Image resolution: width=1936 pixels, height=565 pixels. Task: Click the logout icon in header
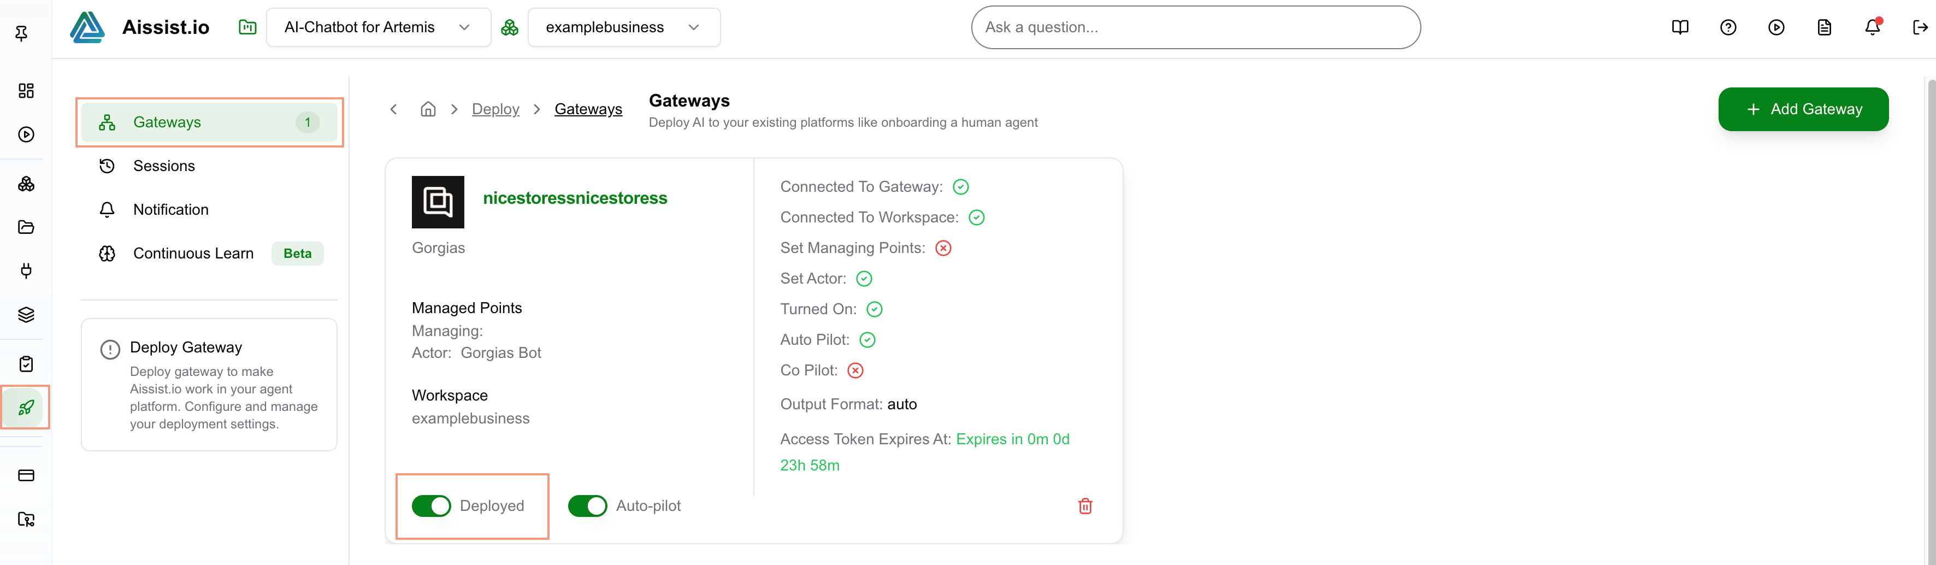point(1920,28)
